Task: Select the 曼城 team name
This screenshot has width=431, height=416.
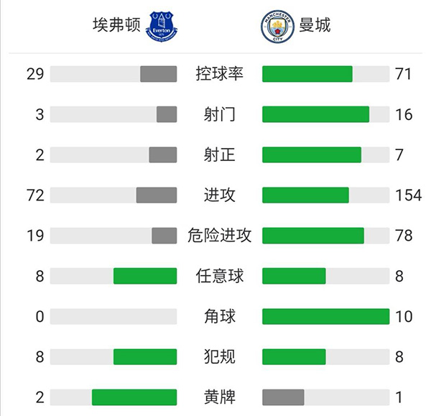Action: [x=315, y=26]
